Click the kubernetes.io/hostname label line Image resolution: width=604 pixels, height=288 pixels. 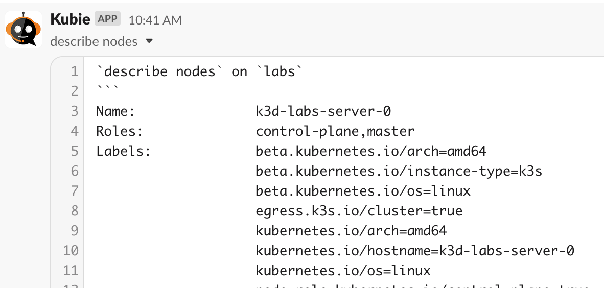[415, 251]
